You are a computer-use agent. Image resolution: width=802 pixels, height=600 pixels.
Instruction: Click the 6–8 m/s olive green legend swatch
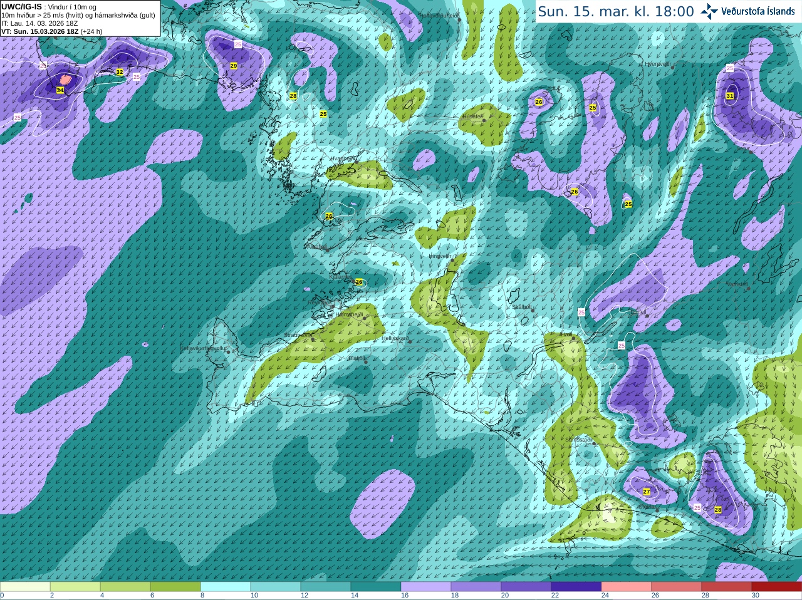(175, 587)
